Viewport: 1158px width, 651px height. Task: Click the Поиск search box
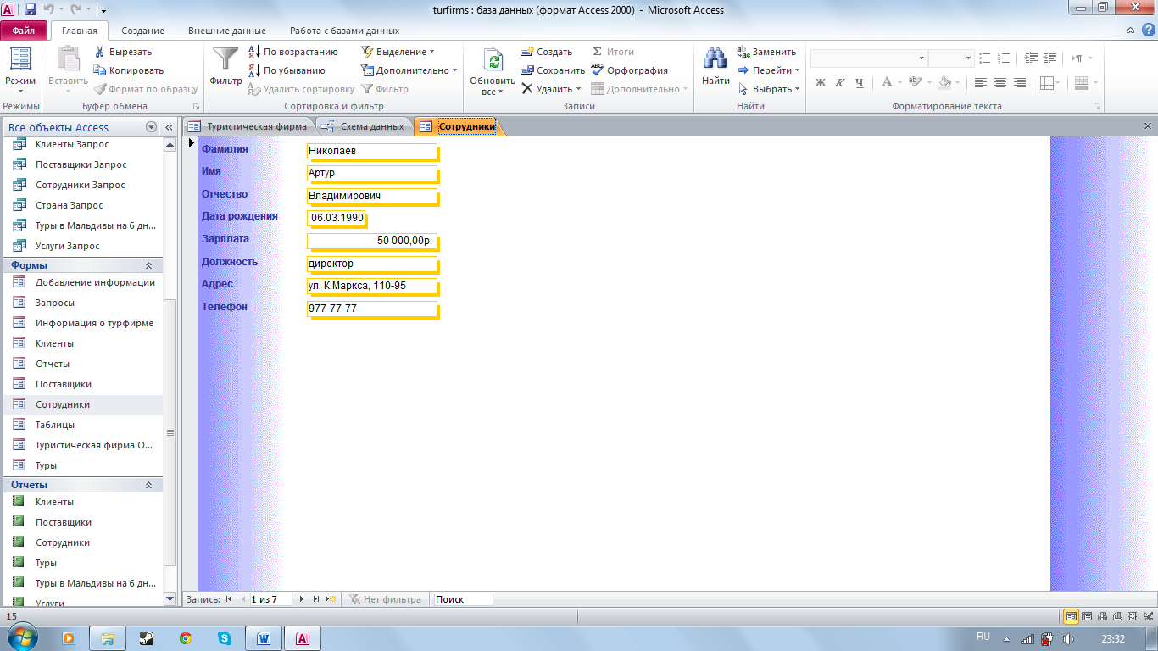click(461, 599)
